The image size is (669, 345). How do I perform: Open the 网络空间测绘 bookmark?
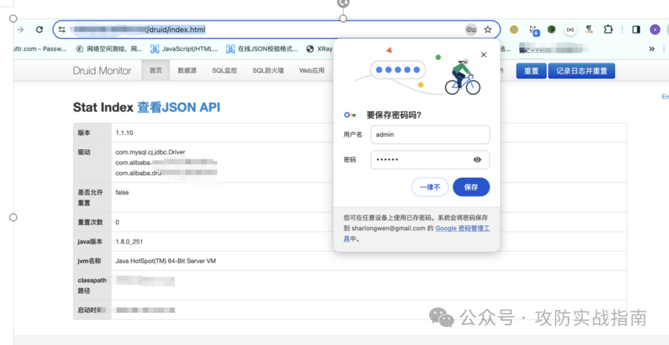click(x=109, y=49)
